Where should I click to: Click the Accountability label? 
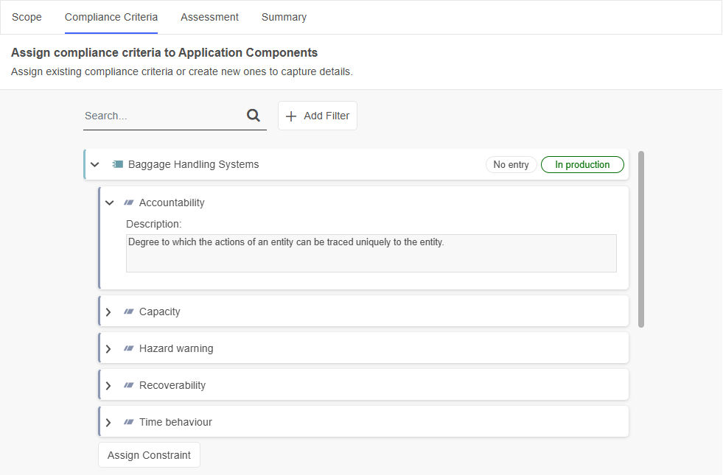coord(172,203)
